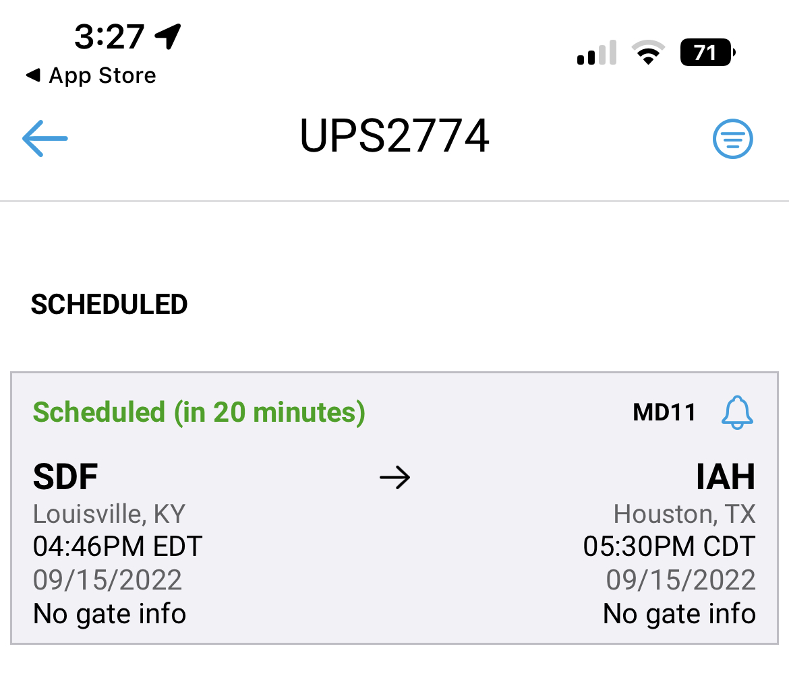Tap the 3:27 clock in status bar
The height and width of the screenshot is (694, 789).
pos(109,36)
